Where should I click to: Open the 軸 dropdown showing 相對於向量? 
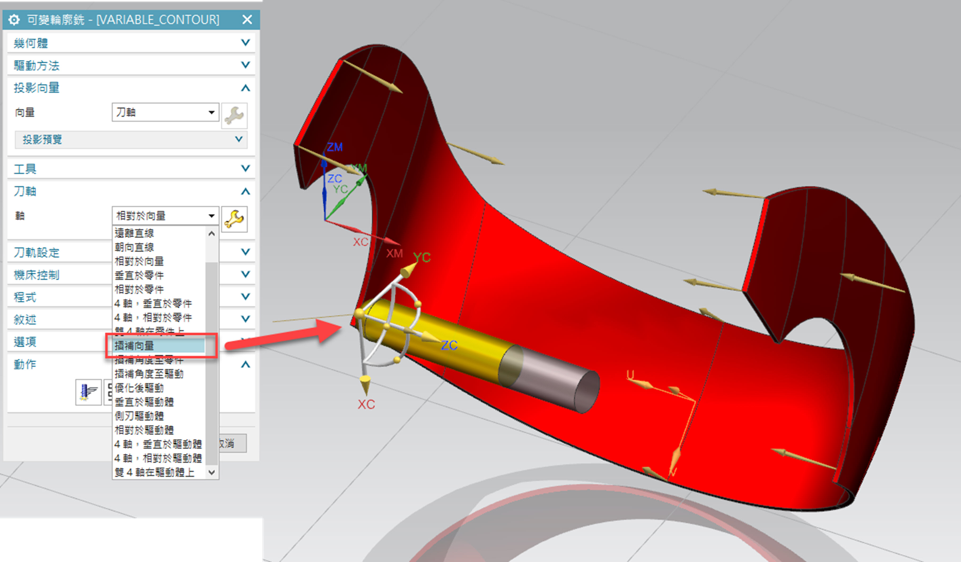pyautogui.click(x=165, y=216)
